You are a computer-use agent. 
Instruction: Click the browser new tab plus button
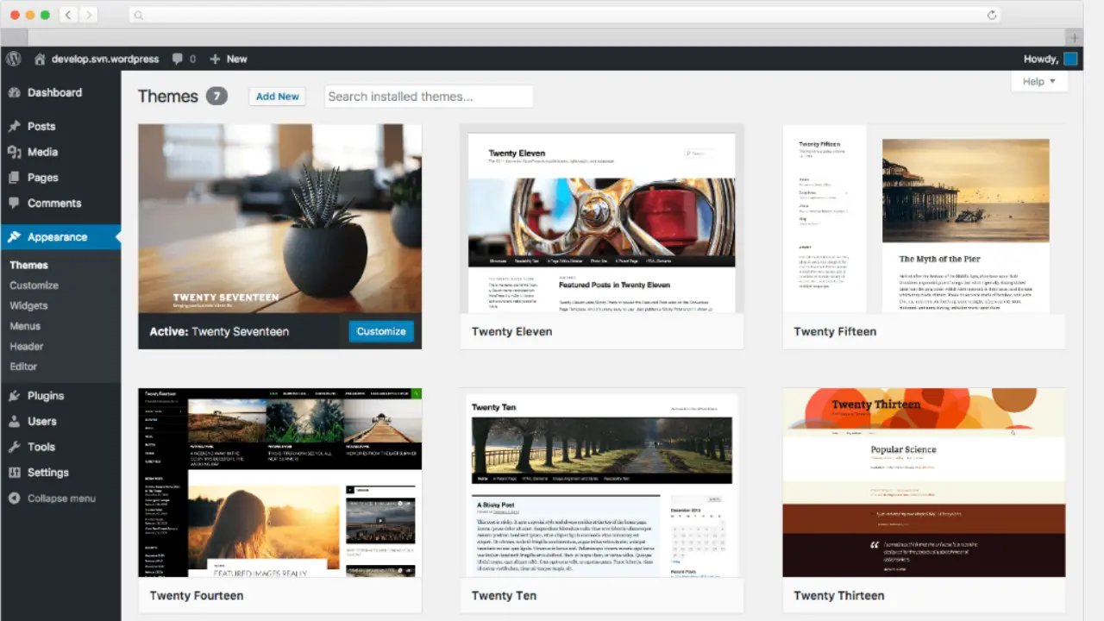coord(1074,38)
